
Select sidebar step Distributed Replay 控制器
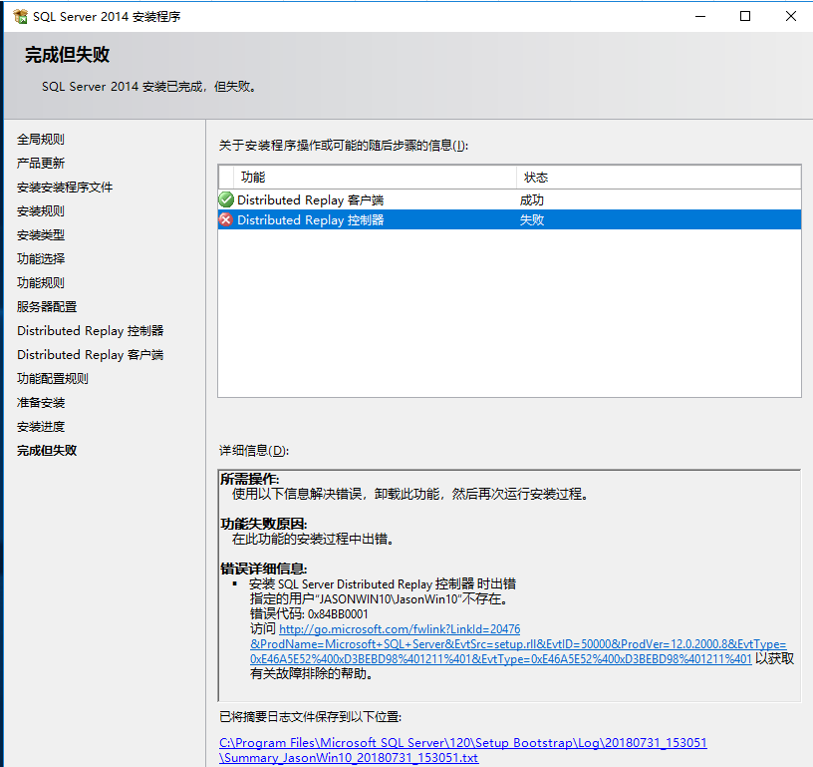point(91,330)
